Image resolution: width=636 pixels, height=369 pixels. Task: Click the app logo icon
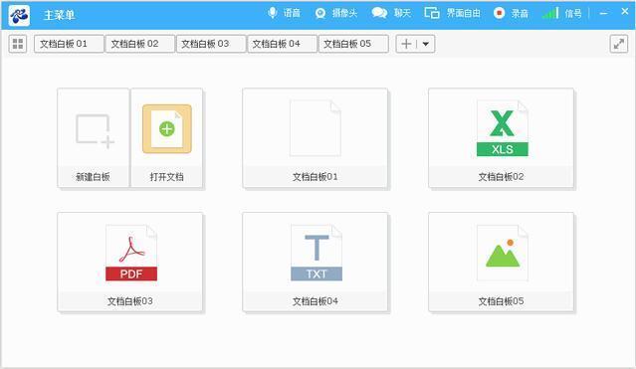pyautogui.click(x=19, y=15)
